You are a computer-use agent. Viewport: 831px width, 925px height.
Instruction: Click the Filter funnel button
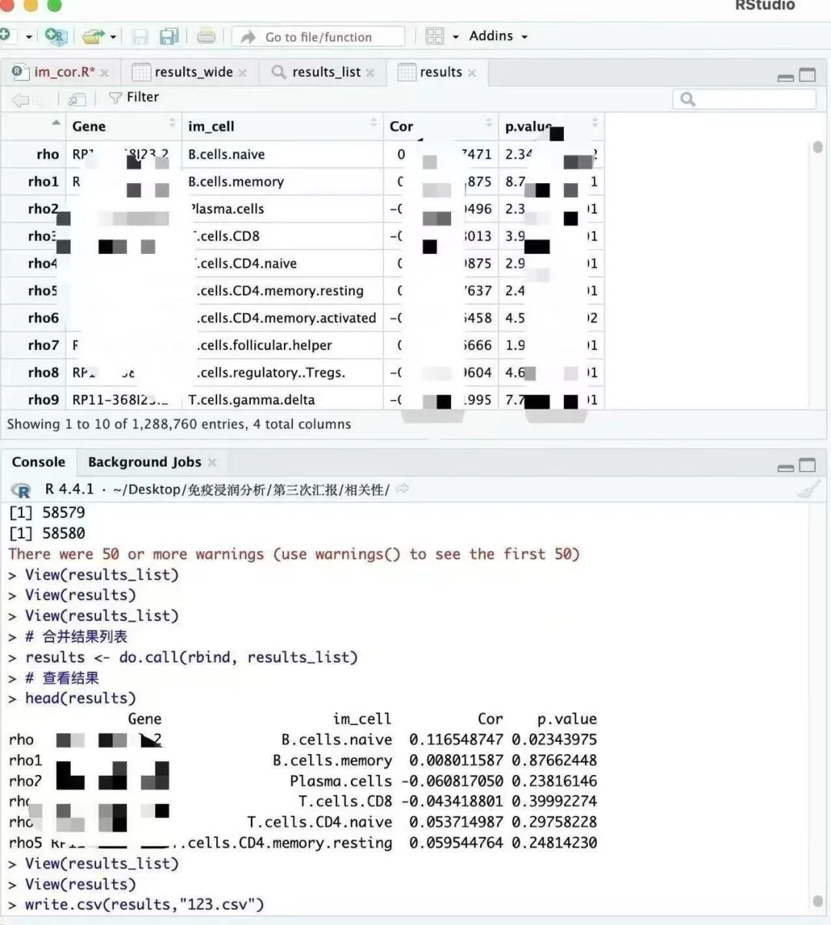click(134, 97)
